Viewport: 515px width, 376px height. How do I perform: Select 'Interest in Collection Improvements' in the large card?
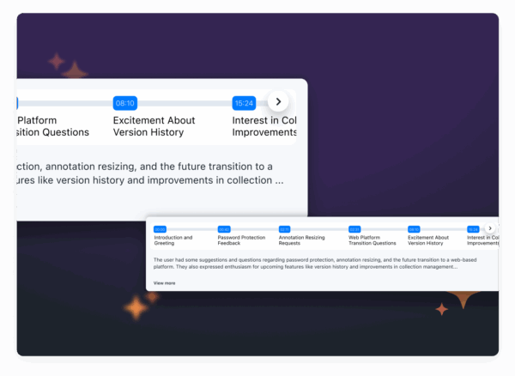264,126
